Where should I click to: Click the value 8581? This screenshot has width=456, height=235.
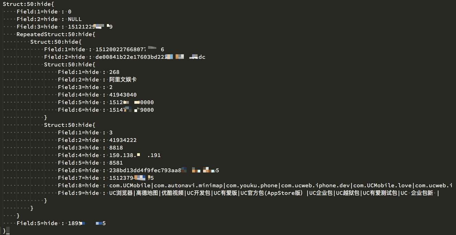[x=116, y=163]
